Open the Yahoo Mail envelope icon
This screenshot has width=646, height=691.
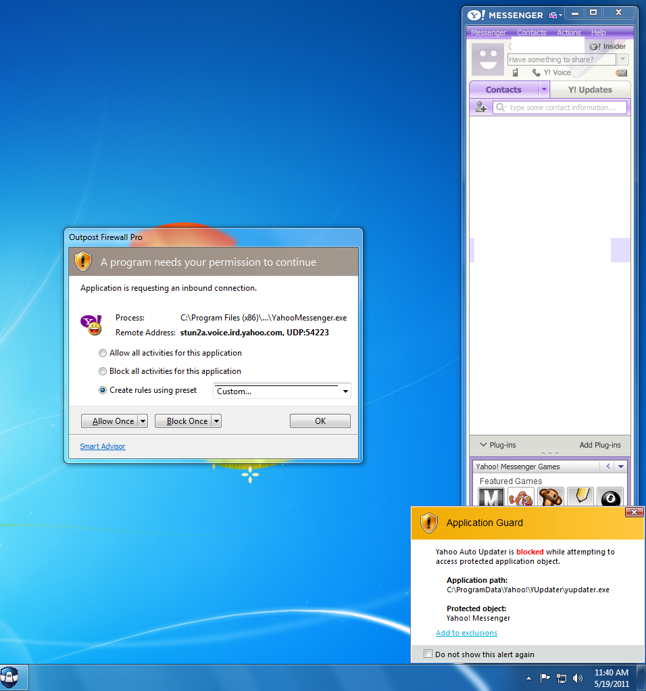[x=622, y=73]
